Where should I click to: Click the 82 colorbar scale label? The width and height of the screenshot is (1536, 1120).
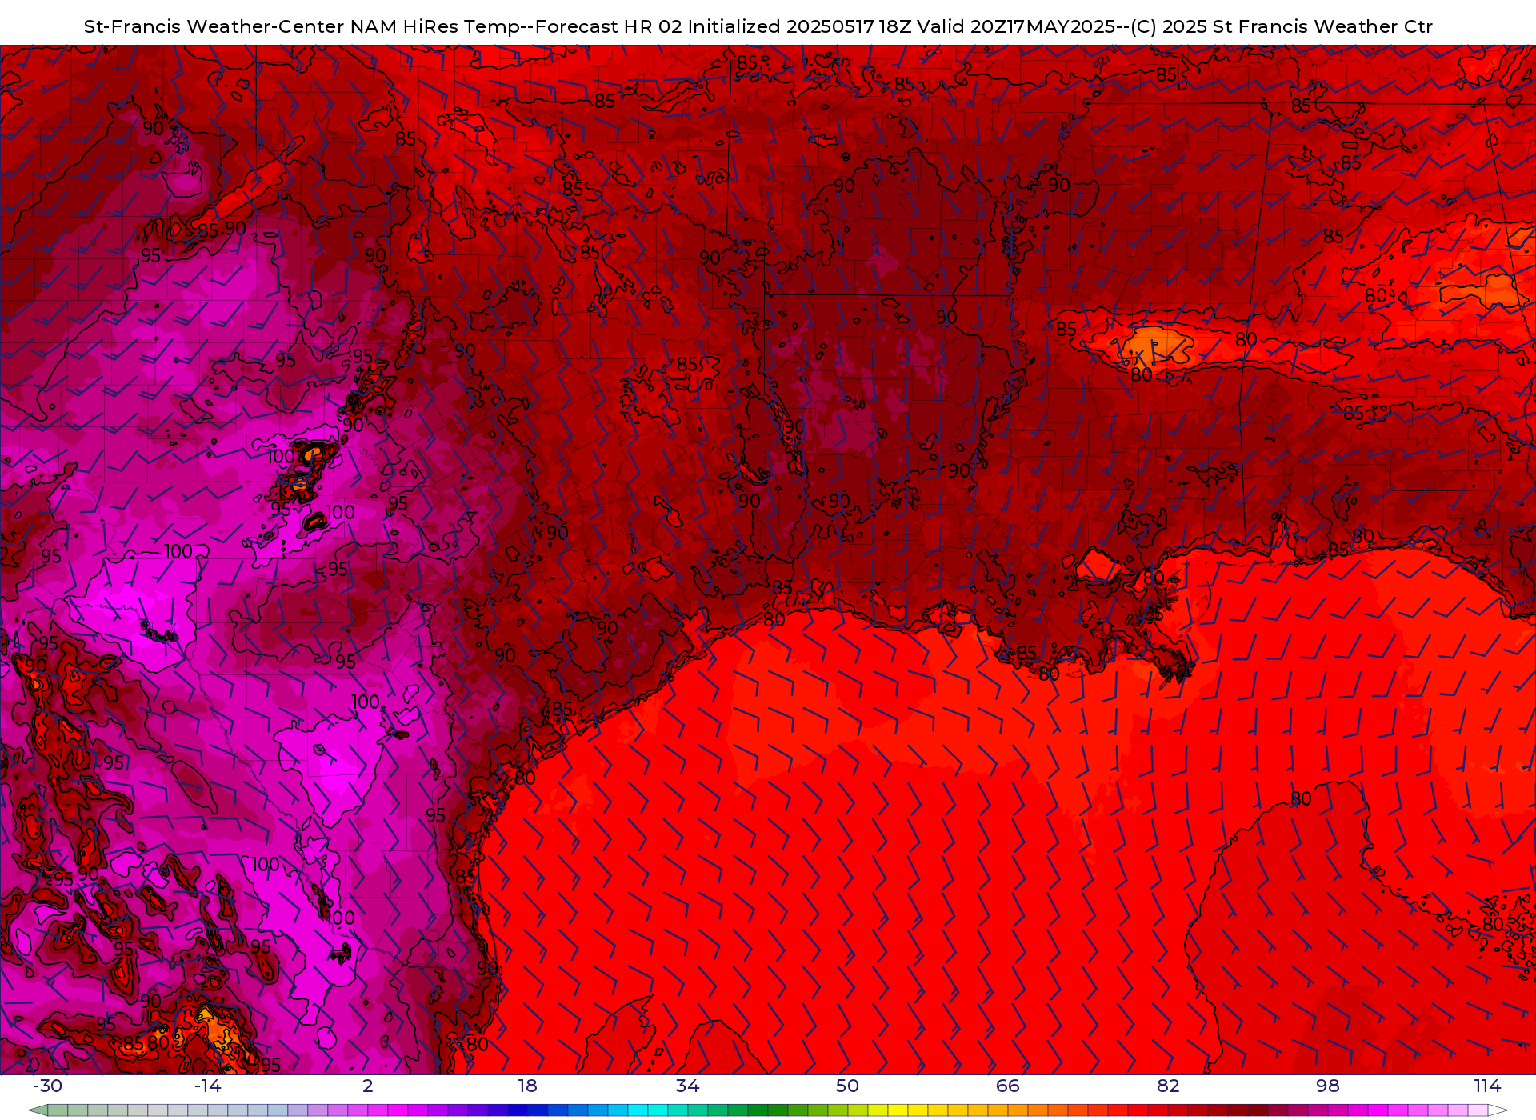(1168, 1086)
